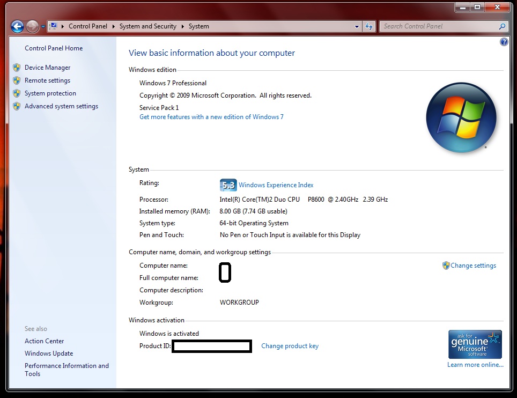Open Action Center
Viewport: 517px width, 398px height.
[44, 341]
